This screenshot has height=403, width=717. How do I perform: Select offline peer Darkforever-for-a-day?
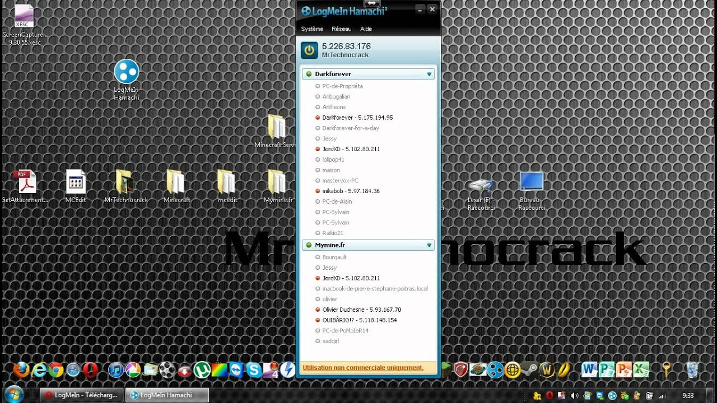pos(351,128)
